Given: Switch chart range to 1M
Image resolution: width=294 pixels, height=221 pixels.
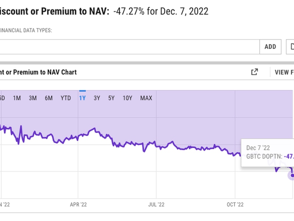Looking at the screenshot, I should coord(17,98).
